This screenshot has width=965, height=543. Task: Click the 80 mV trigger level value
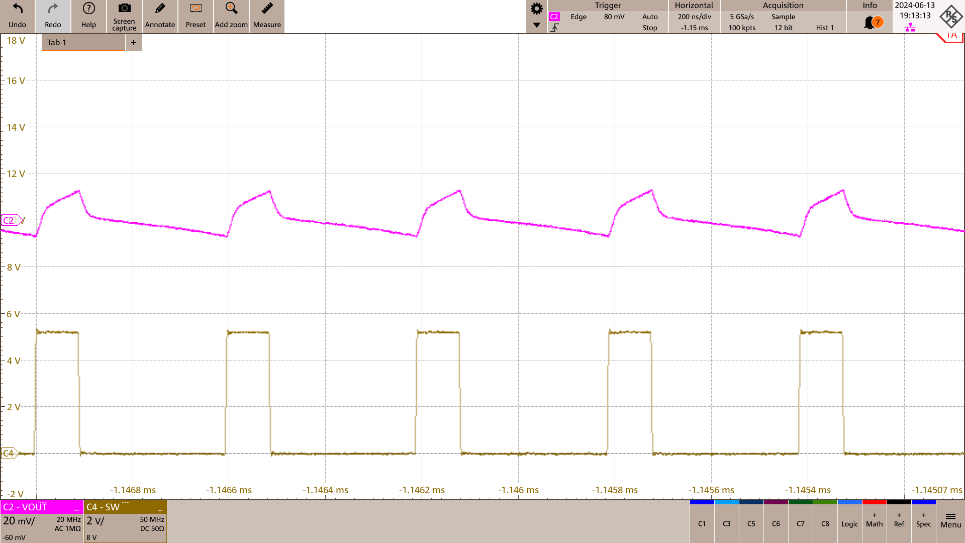click(x=614, y=17)
